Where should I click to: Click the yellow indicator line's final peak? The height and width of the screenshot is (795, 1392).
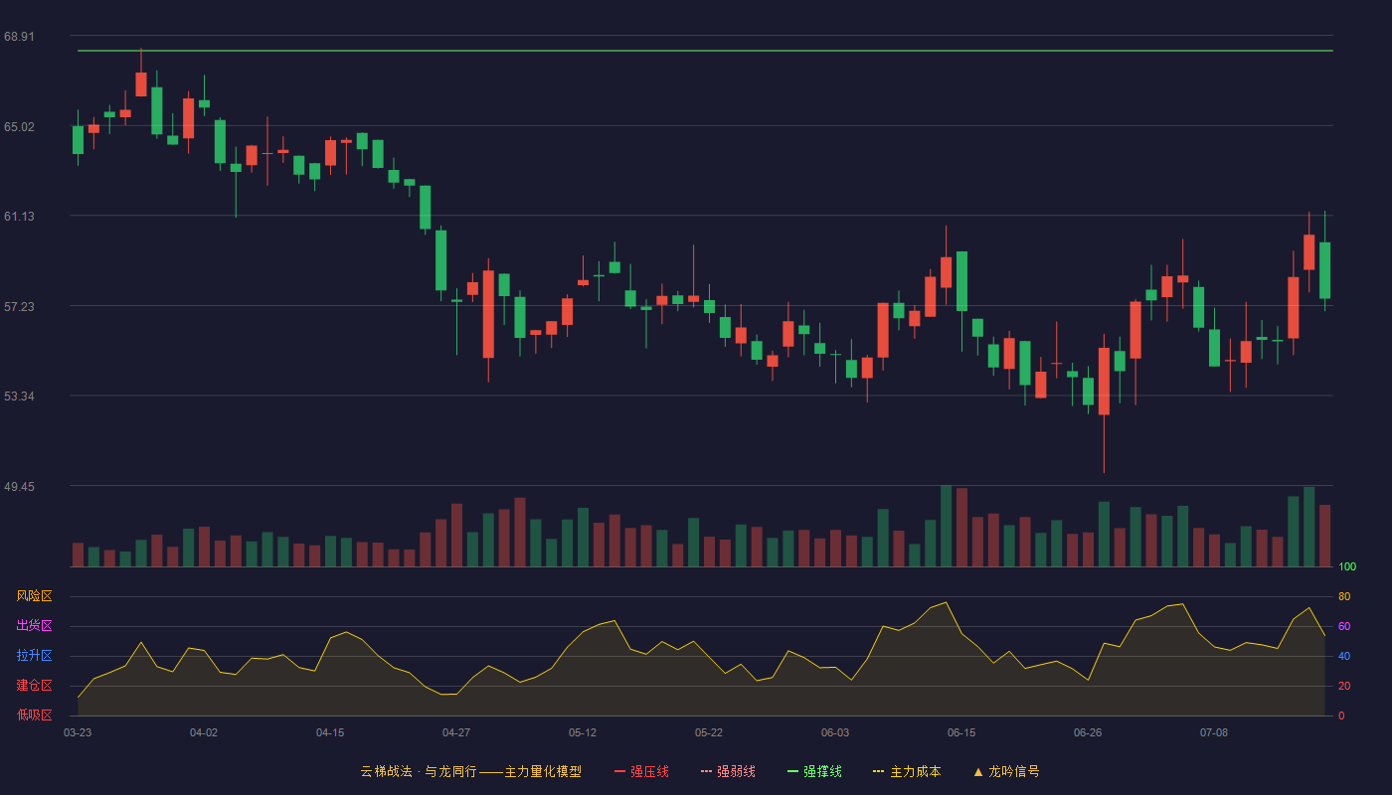tap(1308, 608)
